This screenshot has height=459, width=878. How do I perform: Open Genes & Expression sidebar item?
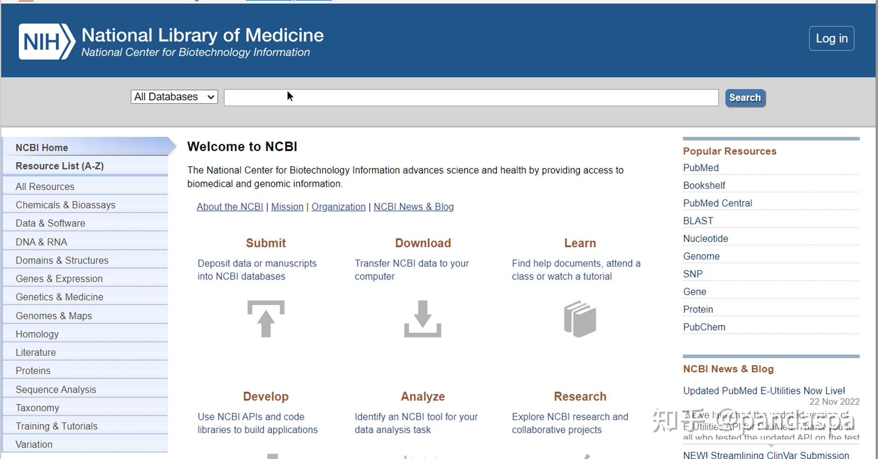click(59, 279)
